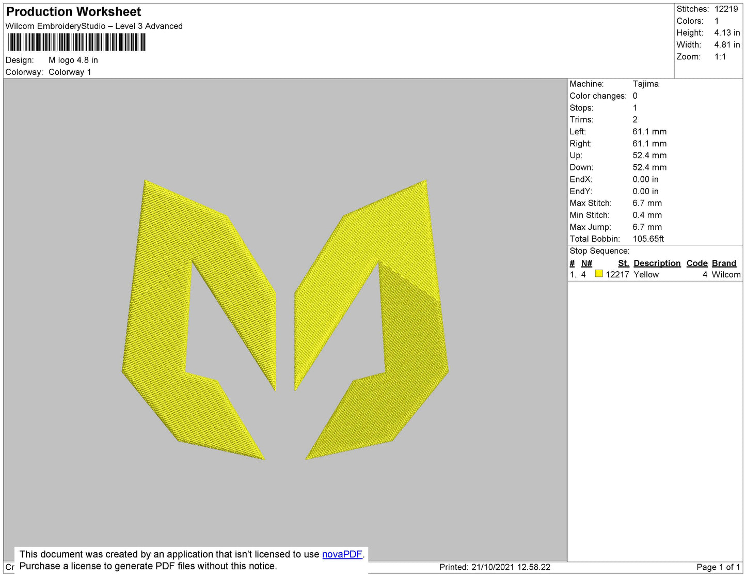This screenshot has height=577, width=746.
Task: Click the 'Color changes:' label
Action: [598, 96]
